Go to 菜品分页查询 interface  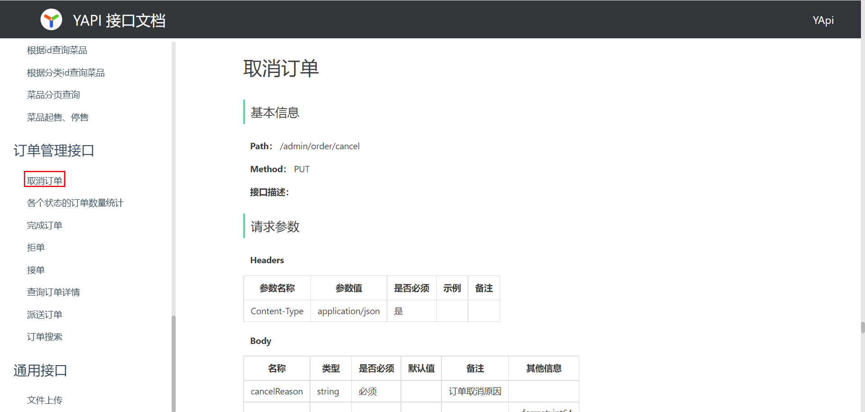click(x=53, y=95)
